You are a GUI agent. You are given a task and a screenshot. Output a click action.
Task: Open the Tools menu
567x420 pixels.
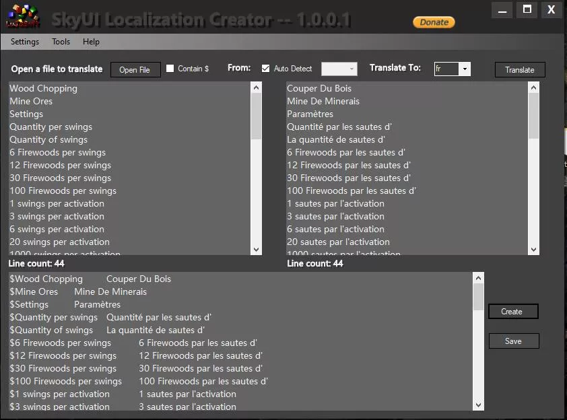tap(61, 42)
